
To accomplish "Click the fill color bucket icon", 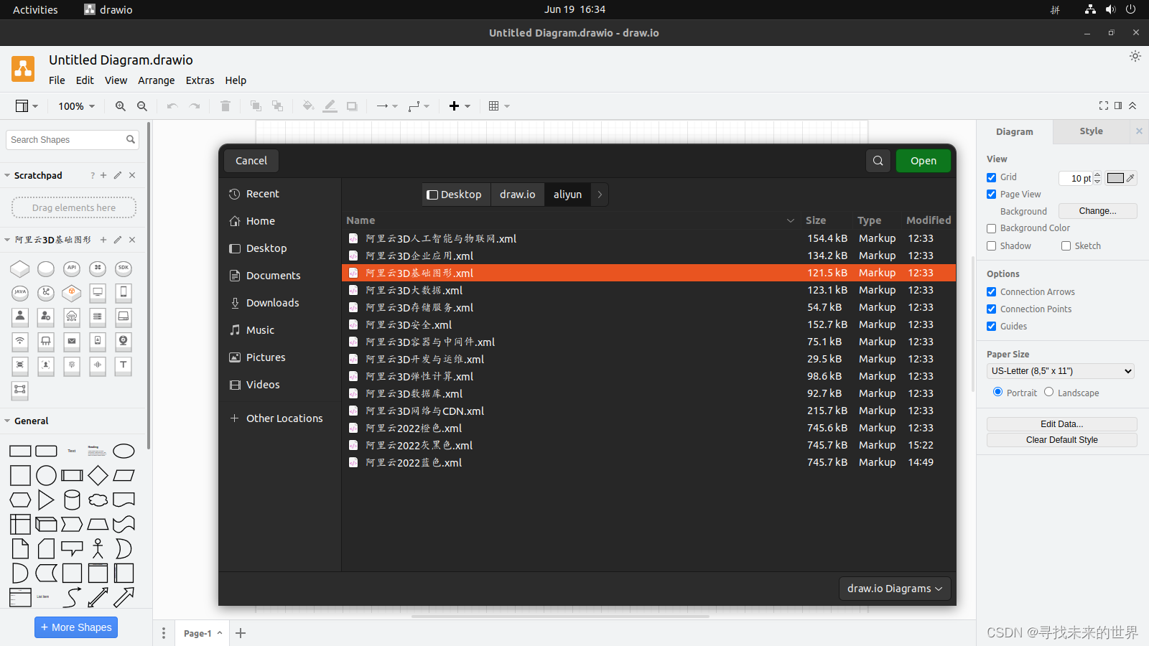I will (308, 106).
